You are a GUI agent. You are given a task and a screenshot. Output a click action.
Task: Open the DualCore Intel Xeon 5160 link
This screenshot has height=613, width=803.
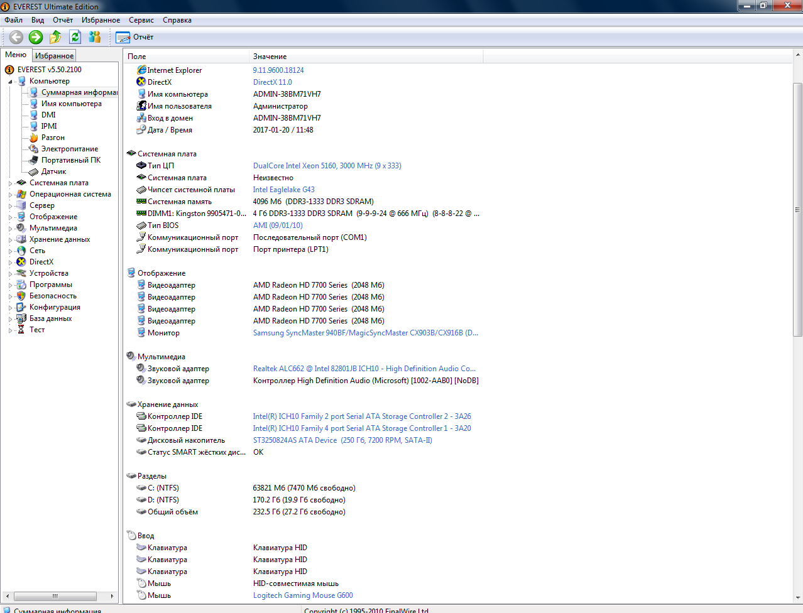(327, 166)
